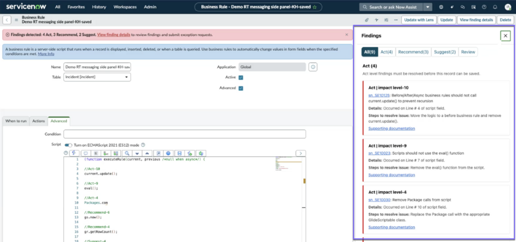Jump to next search match in script toolbar
Viewport: 516px width, 242px height.
(x=137, y=153)
